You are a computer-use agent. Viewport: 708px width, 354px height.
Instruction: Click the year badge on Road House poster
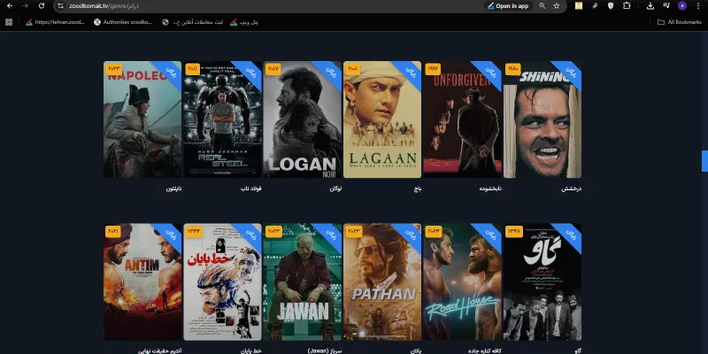[434, 231]
